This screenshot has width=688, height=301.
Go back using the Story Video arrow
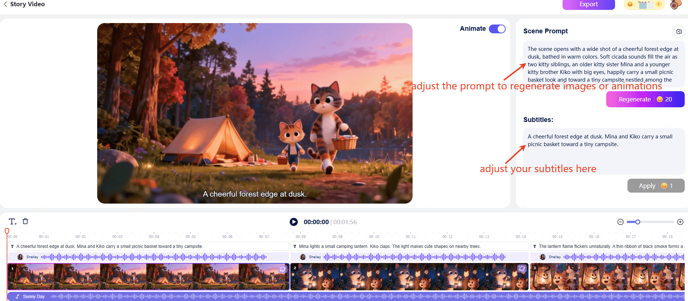[x=6, y=4]
